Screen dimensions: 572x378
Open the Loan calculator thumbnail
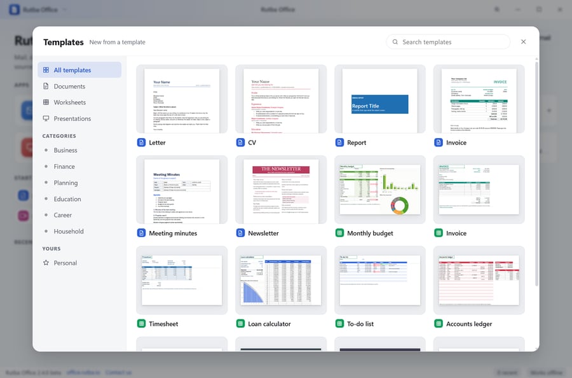coord(281,280)
